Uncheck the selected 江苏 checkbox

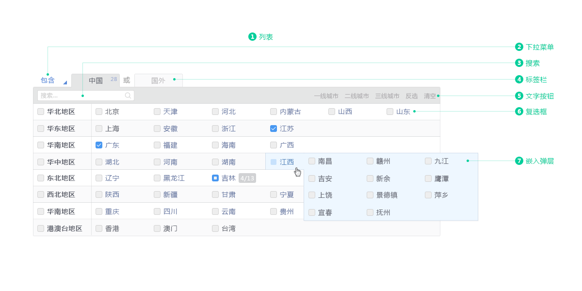274,129
